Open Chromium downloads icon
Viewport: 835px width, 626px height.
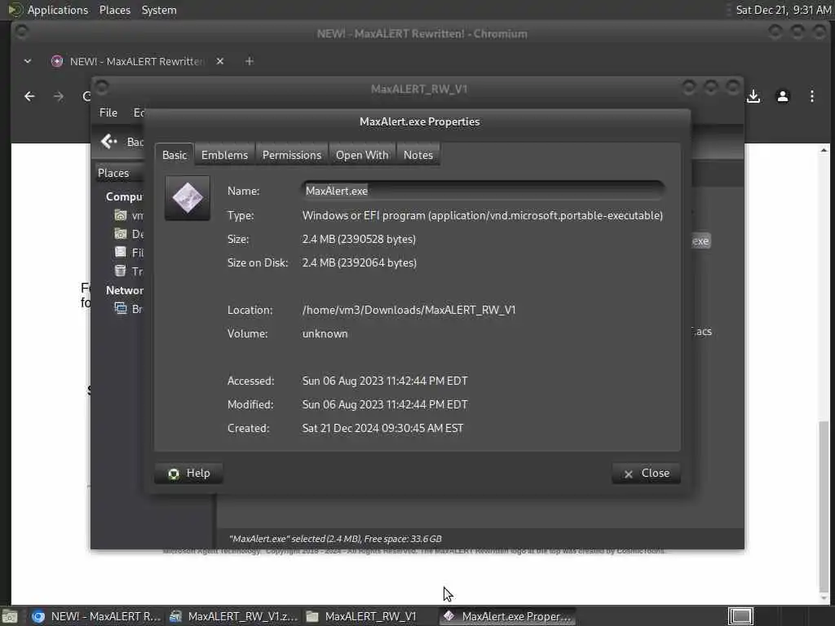[x=753, y=96]
